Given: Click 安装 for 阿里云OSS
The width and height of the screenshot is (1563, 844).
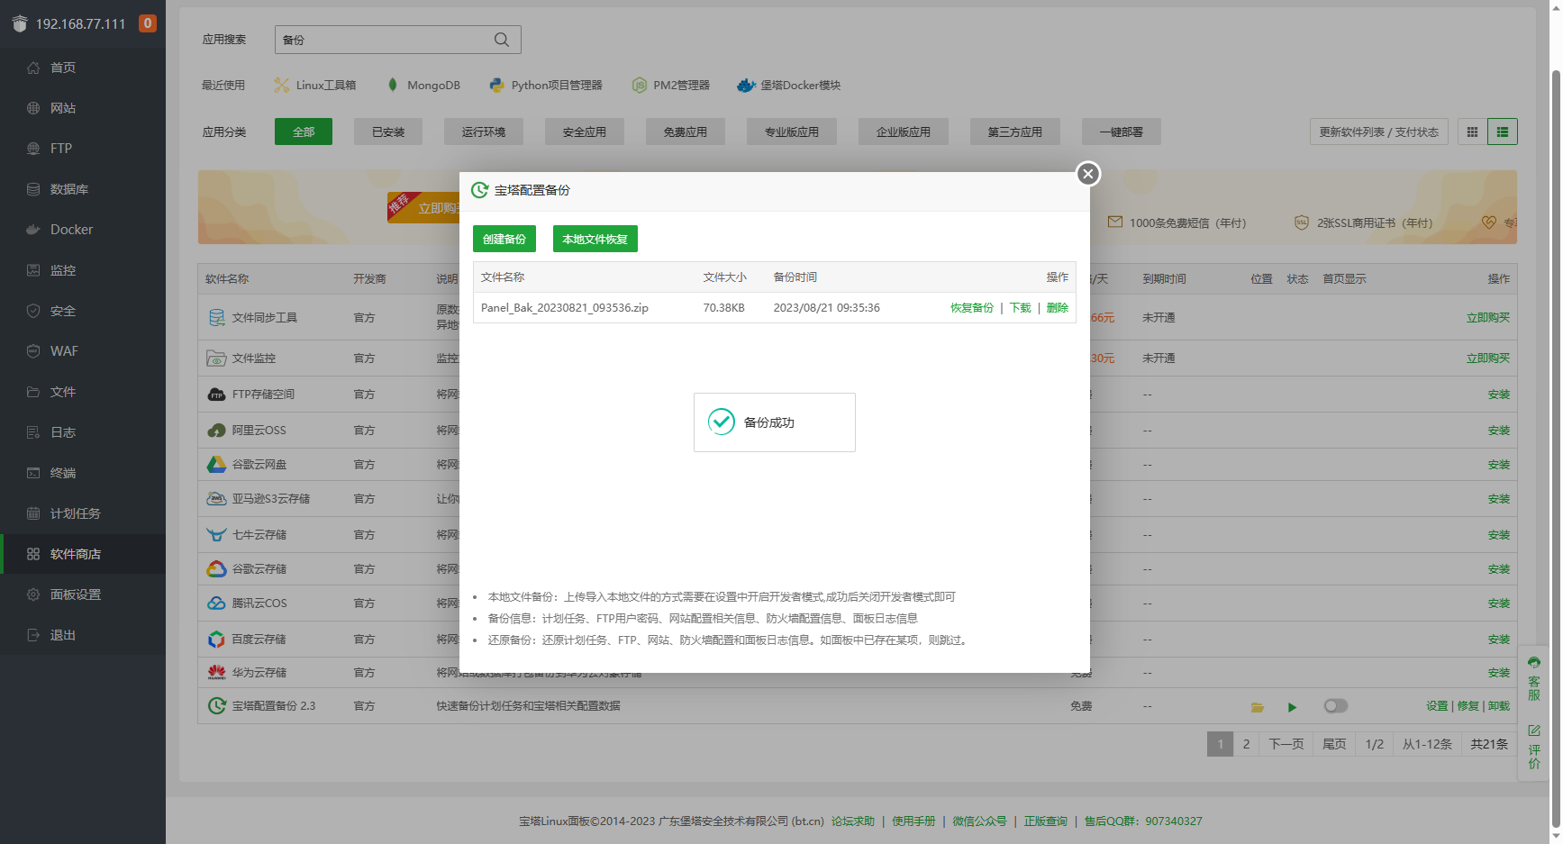Looking at the screenshot, I should point(1499,431).
